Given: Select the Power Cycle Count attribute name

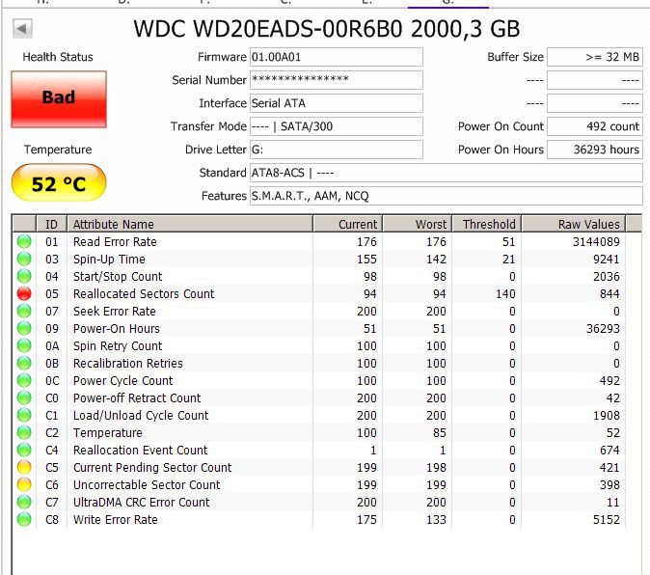Looking at the screenshot, I should point(123,381).
